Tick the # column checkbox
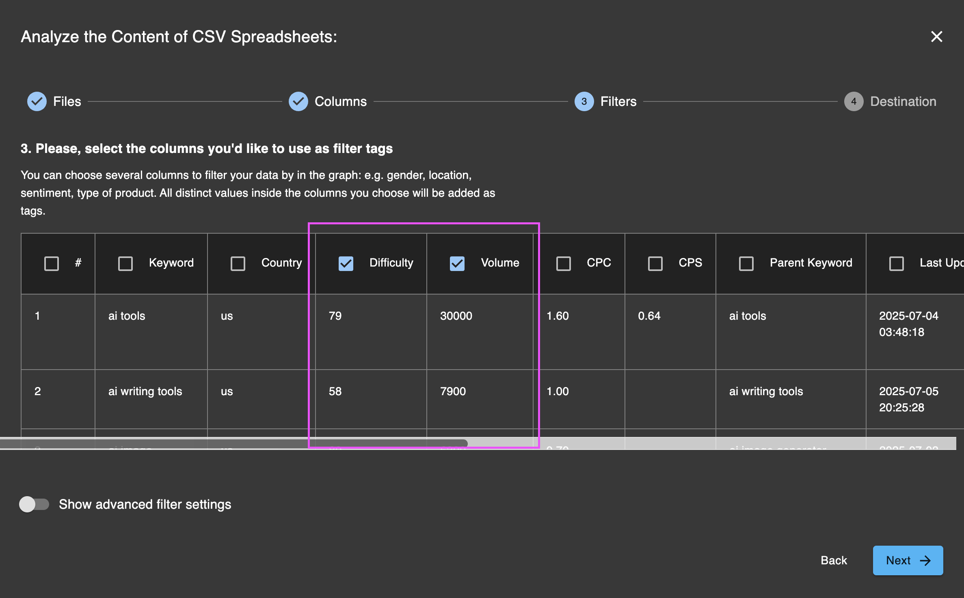This screenshot has height=598, width=964. (x=52, y=263)
